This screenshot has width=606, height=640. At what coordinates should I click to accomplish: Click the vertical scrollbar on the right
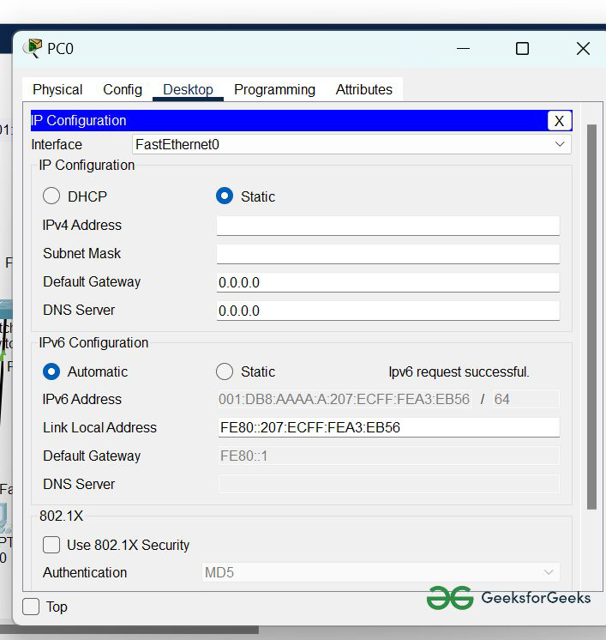pos(591,317)
